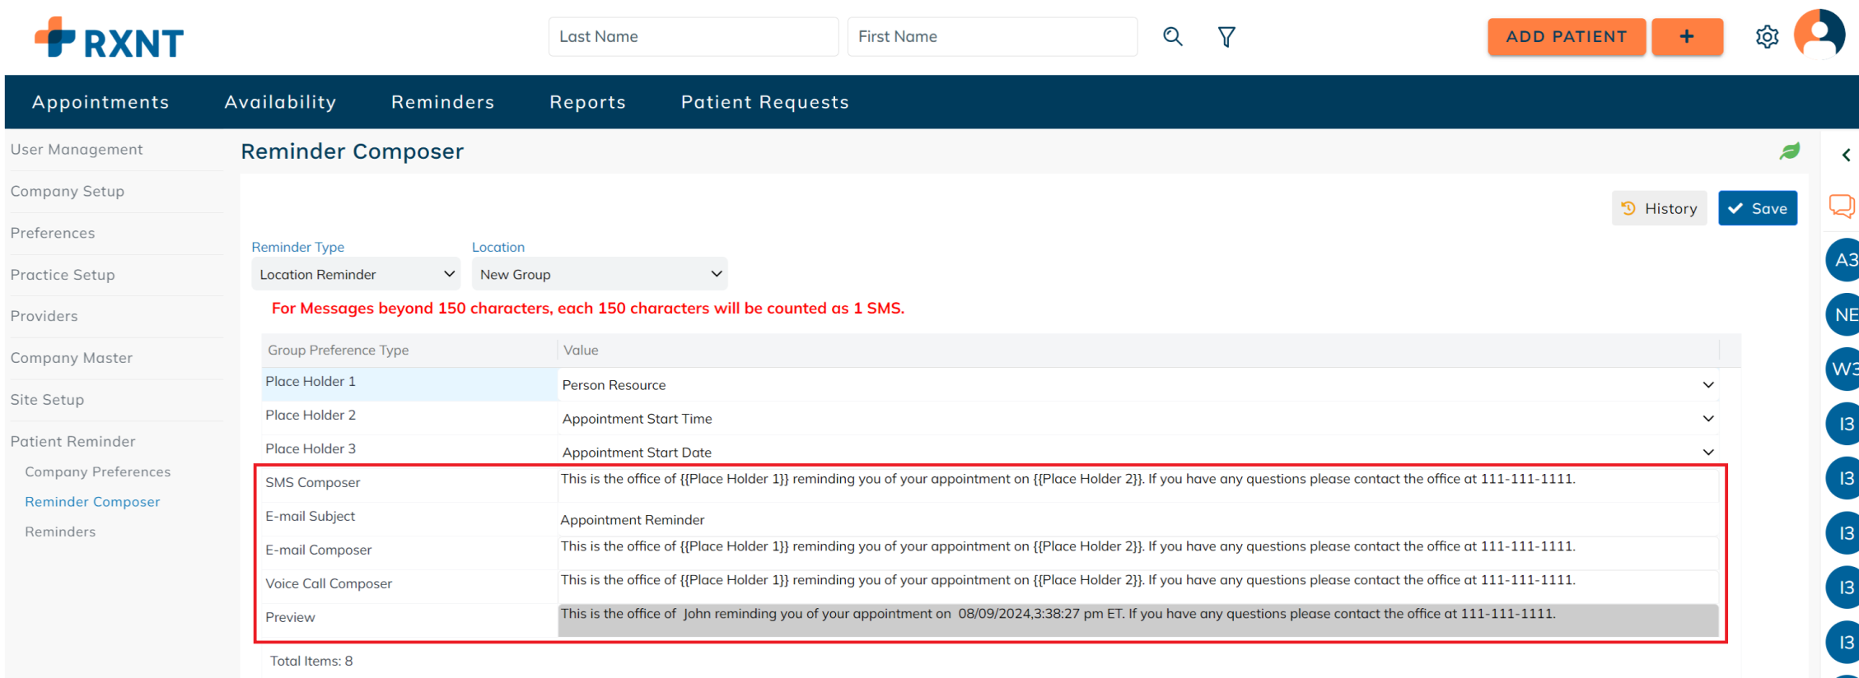Viewport: 1859px width, 678px height.
Task: Click the orange plus button
Action: pyautogui.click(x=1687, y=37)
